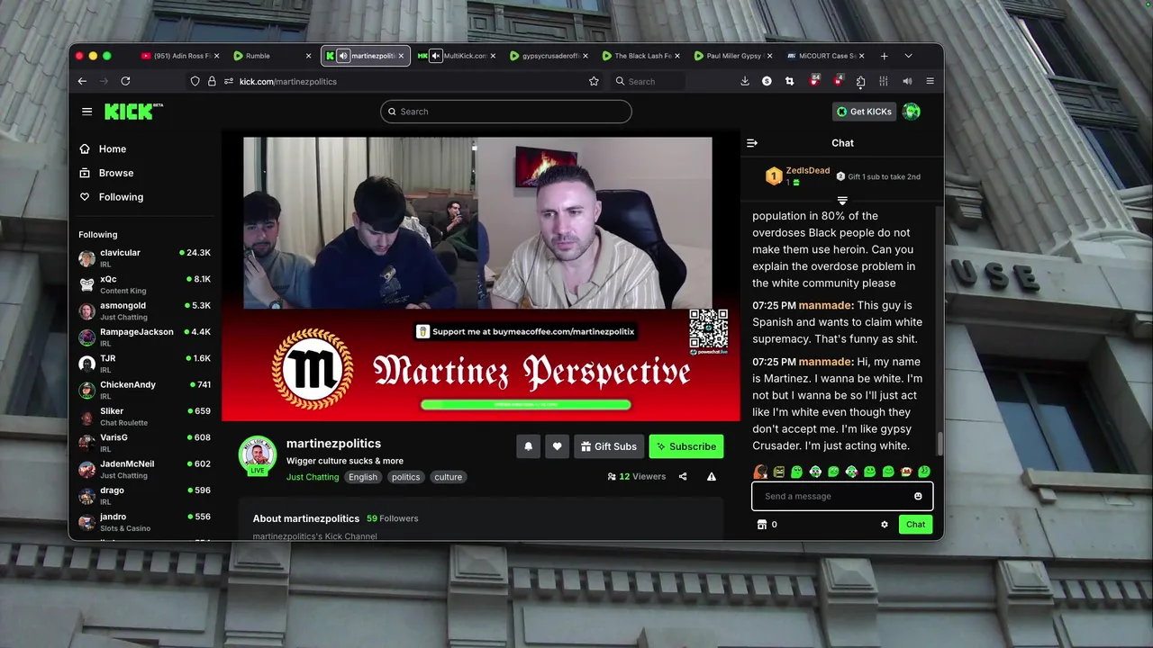Report the stream using the warning triangle icon
This screenshot has width=1153, height=648.
pyautogui.click(x=712, y=477)
